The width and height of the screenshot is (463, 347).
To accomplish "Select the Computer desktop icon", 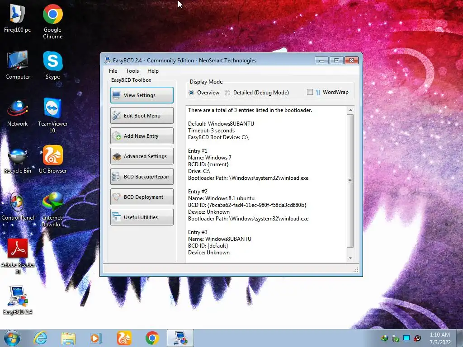I will click(x=18, y=65).
